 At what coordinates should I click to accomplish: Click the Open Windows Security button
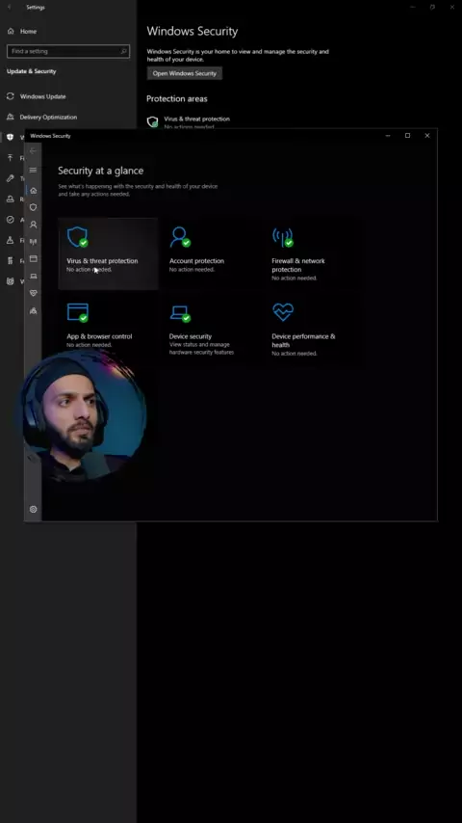(185, 73)
